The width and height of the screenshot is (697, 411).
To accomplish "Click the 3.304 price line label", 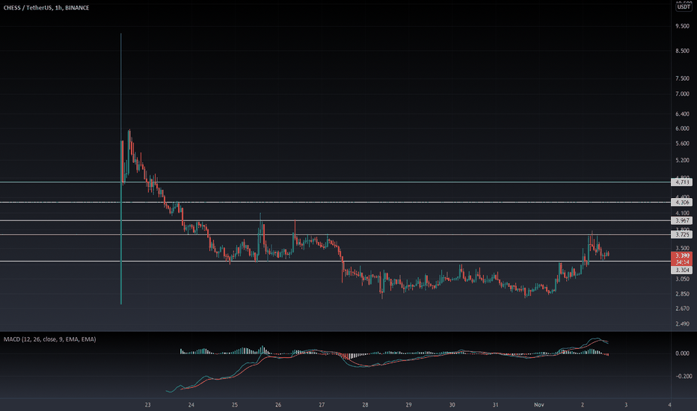I will (682, 271).
